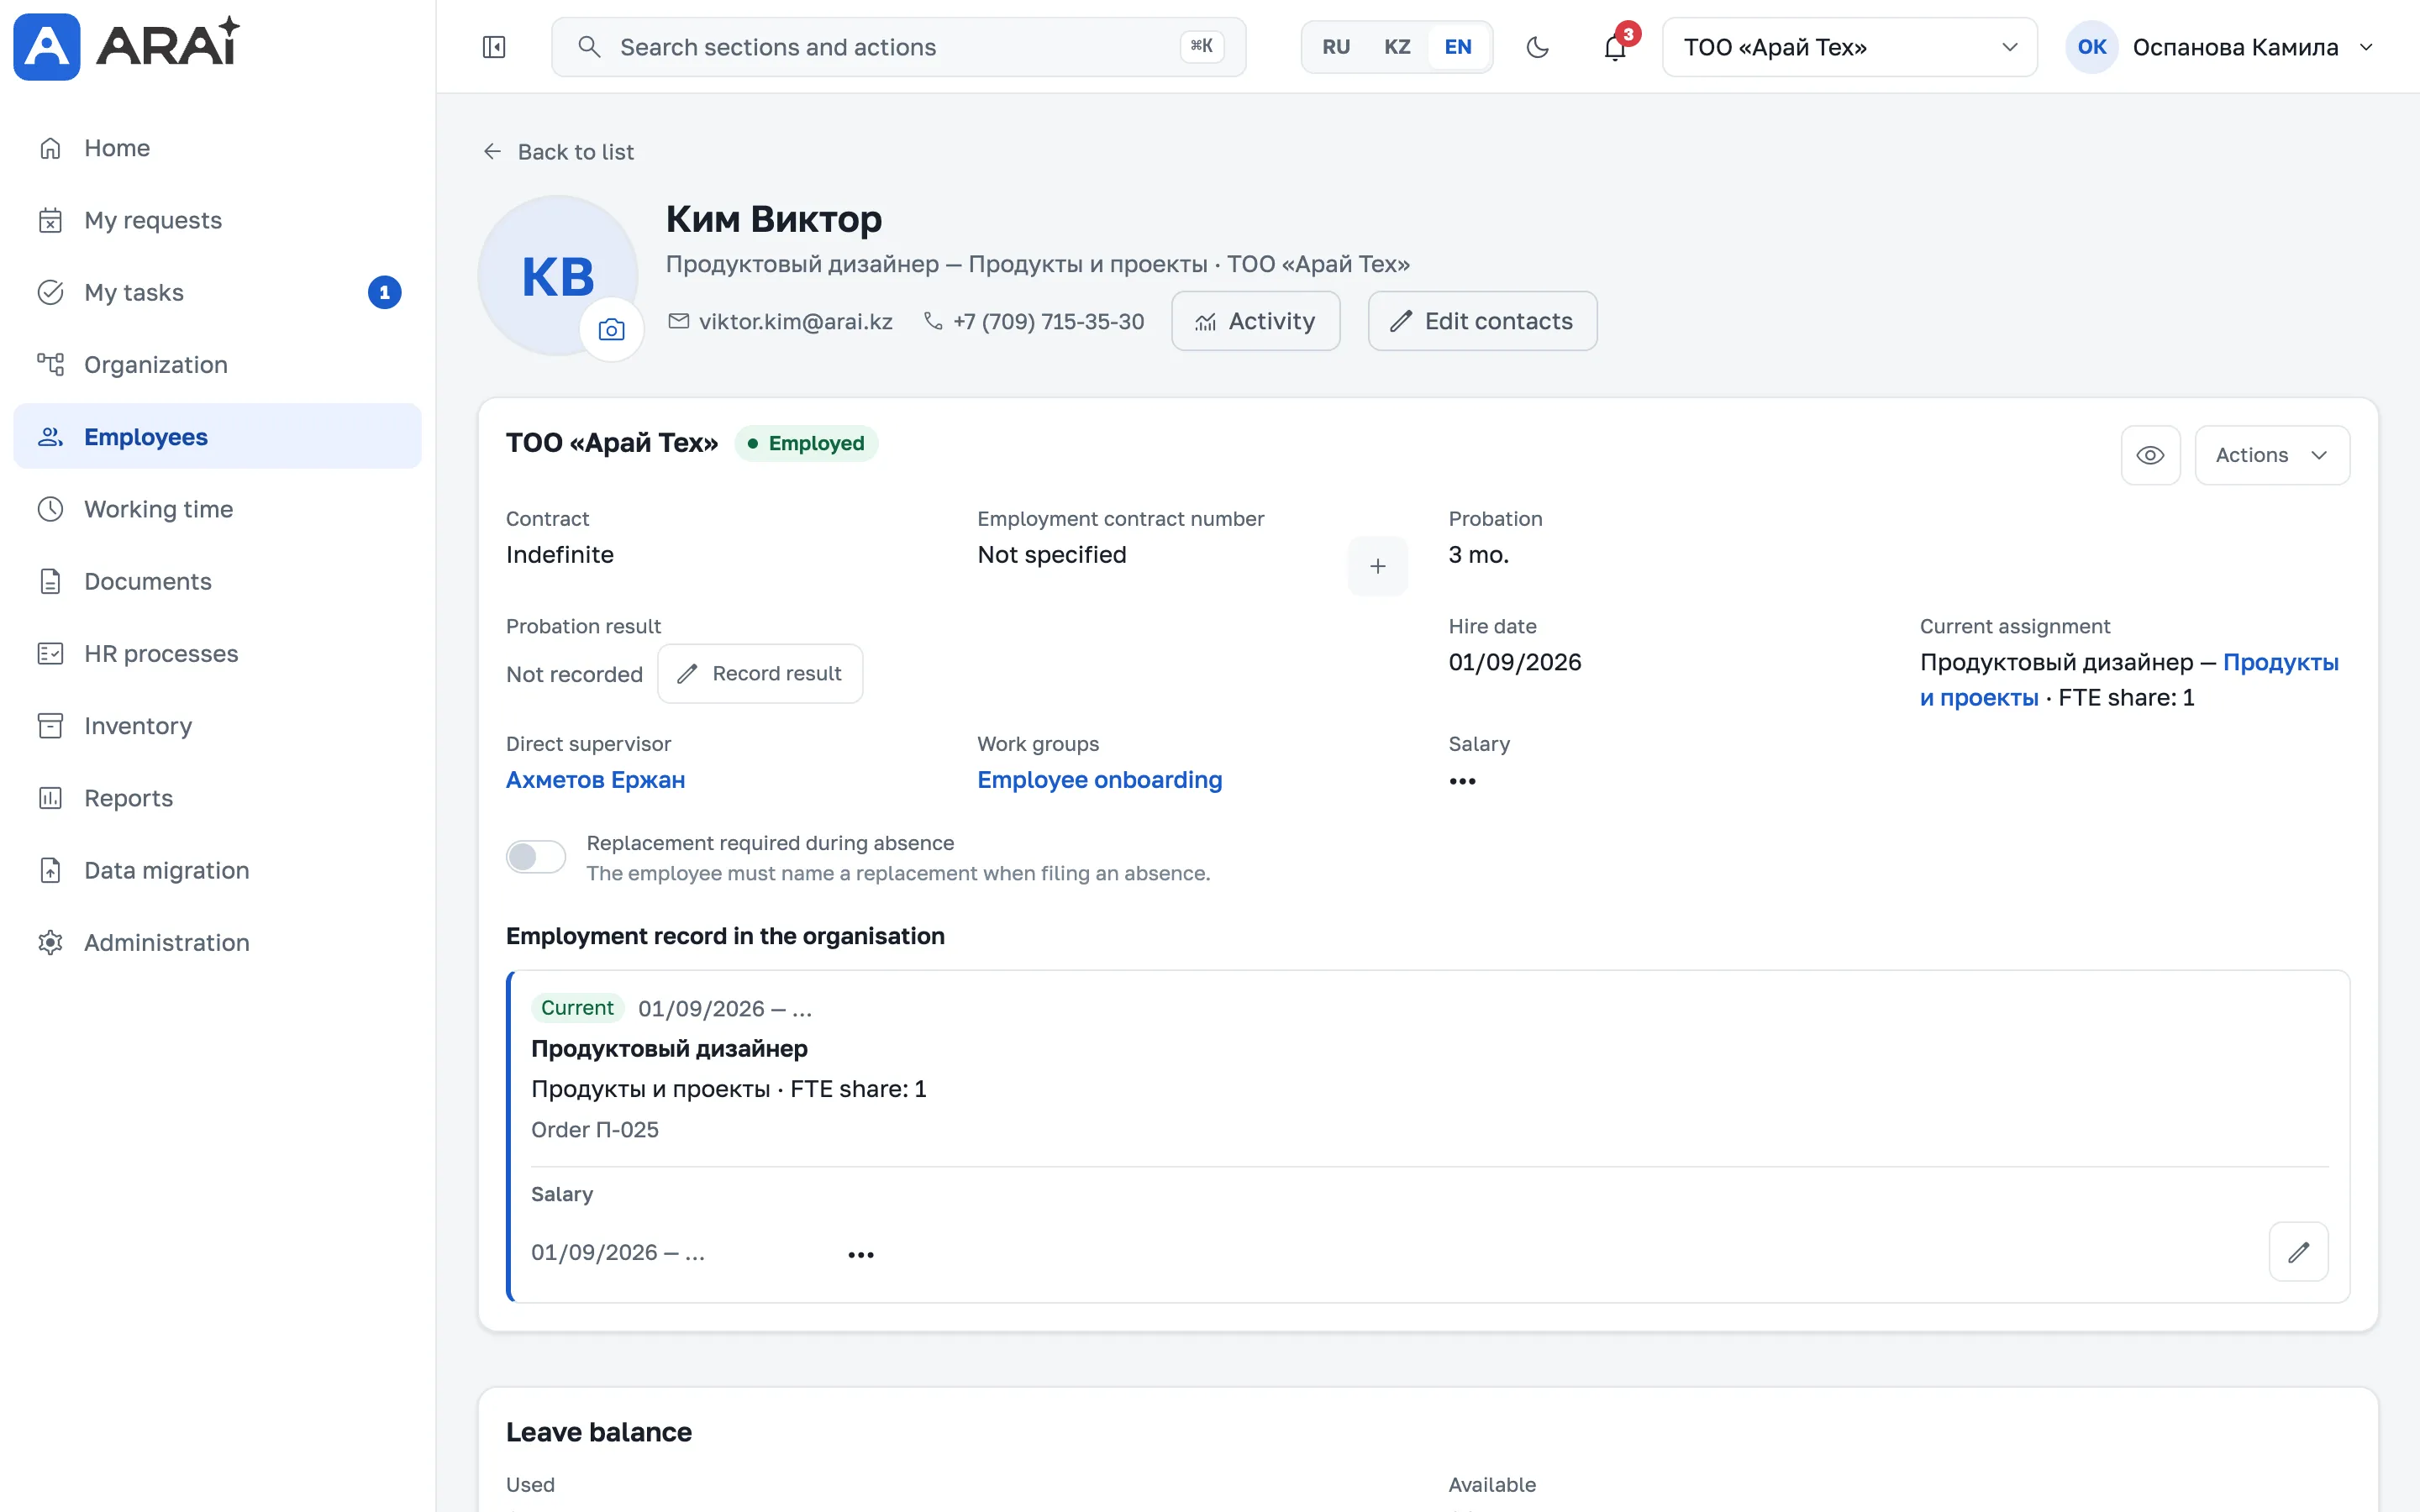2420x1512 pixels.
Task: Switch language to RU
Action: (x=1336, y=47)
